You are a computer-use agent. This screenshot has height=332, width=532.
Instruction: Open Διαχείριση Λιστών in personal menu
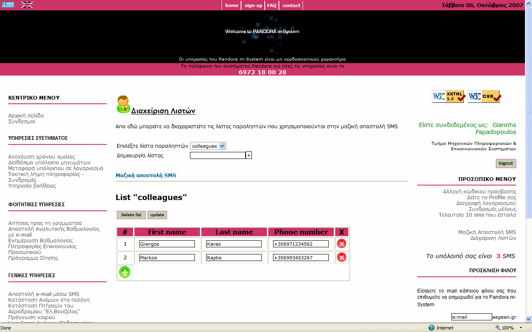coord(493,238)
